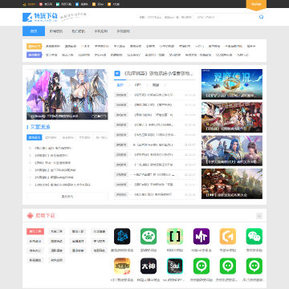
Task: Open the main banner with two anime girls
Action: (x=67, y=94)
